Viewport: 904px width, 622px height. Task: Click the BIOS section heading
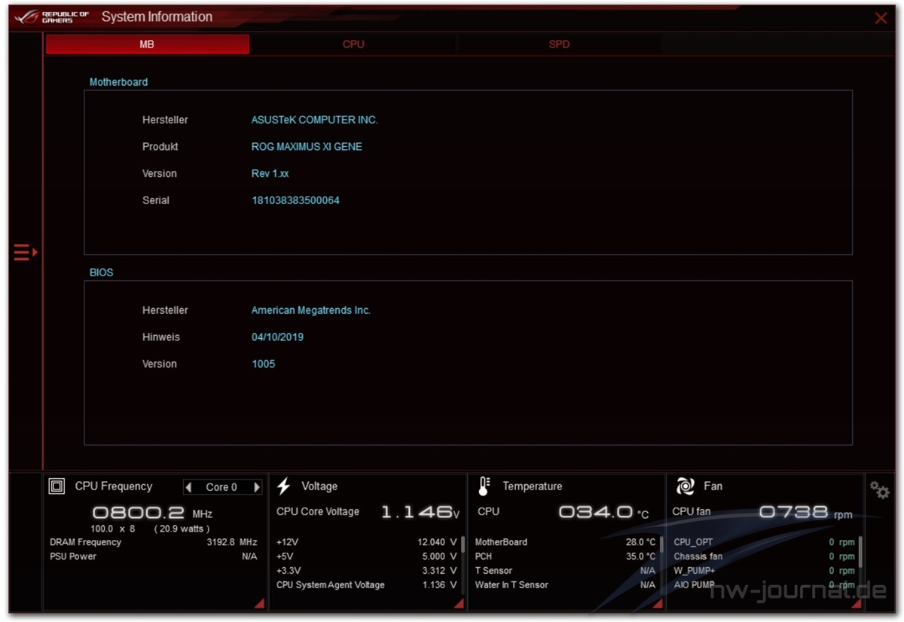tap(101, 273)
